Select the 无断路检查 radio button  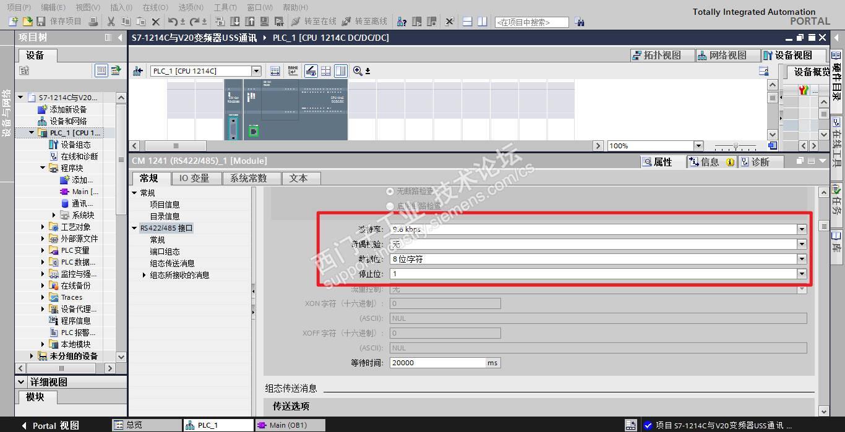(x=390, y=192)
